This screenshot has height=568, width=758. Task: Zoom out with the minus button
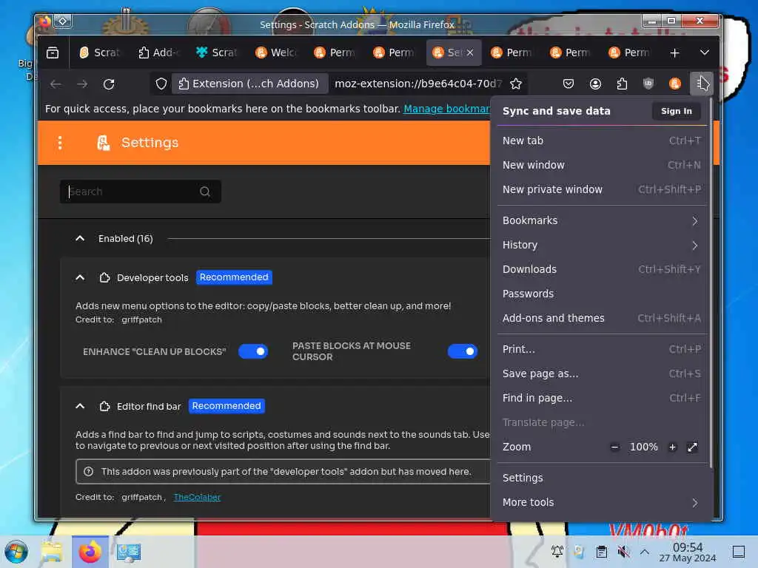[x=614, y=447]
